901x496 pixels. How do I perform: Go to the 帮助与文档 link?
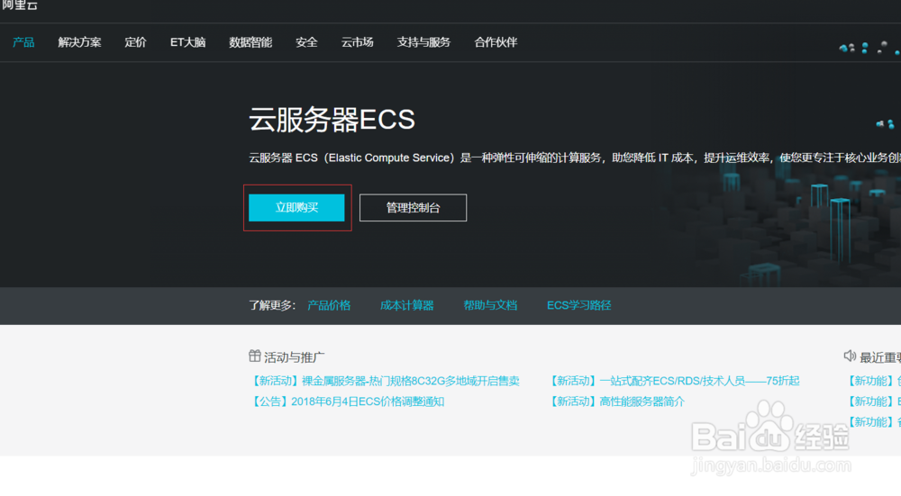490,305
